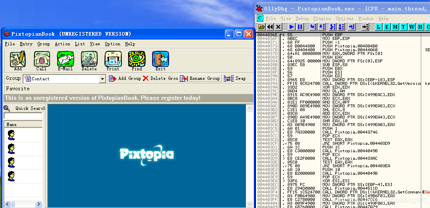Show windows with the W button

412,27
